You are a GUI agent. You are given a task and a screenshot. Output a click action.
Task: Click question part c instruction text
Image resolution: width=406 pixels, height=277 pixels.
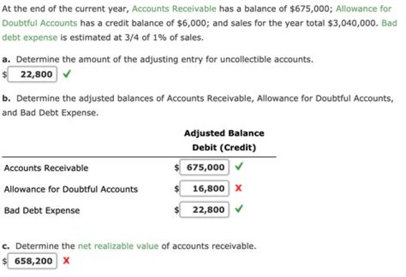coord(129,246)
